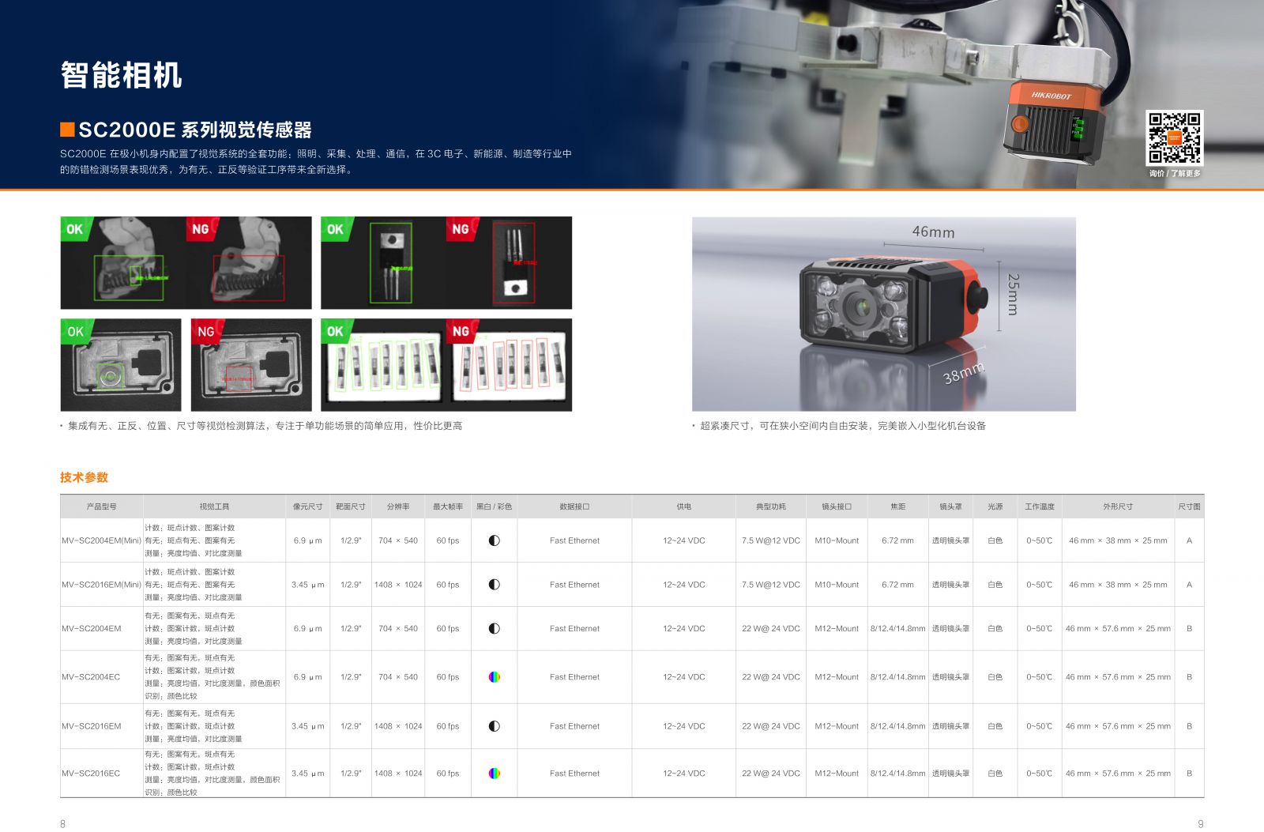This screenshot has height=832, width=1264.
Task: Select model name MV-SC2016EM
Action: (92, 726)
